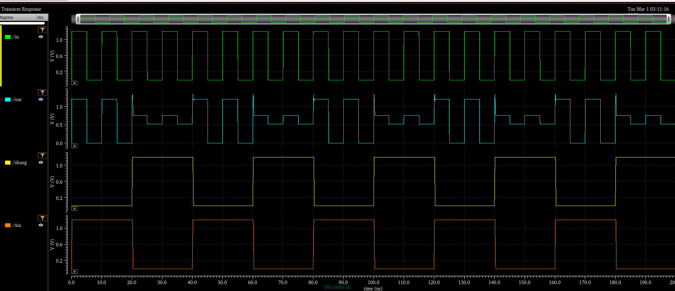The height and width of the screenshot is (291, 675).
Task: Click the green /in color swatch
Action: pos(8,37)
